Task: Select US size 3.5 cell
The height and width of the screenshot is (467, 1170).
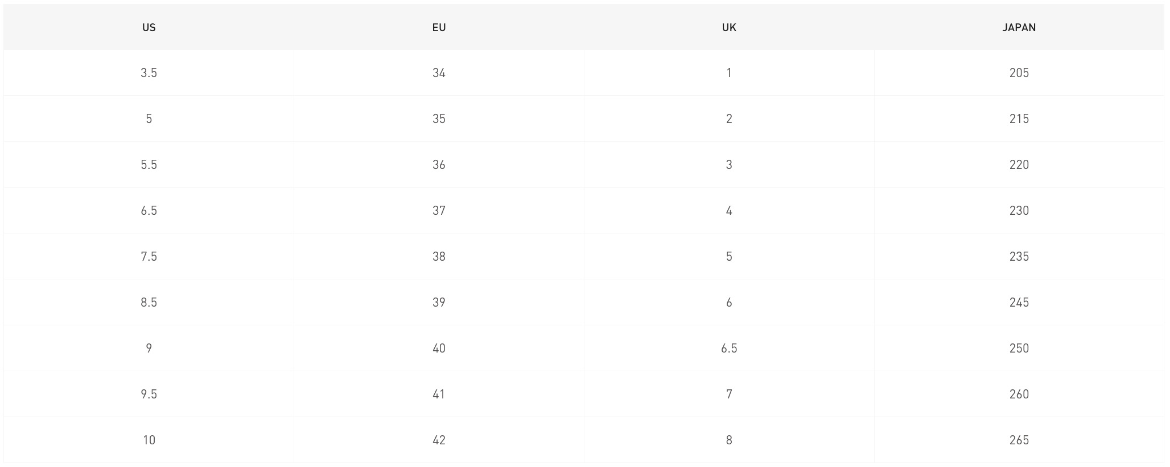Action: [149, 73]
